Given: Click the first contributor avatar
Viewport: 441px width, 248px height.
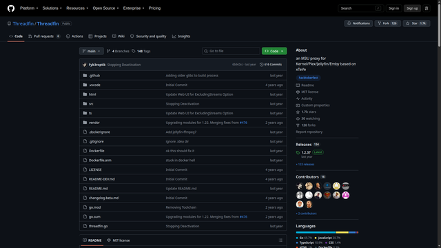Looking at the screenshot, I should [300, 186].
